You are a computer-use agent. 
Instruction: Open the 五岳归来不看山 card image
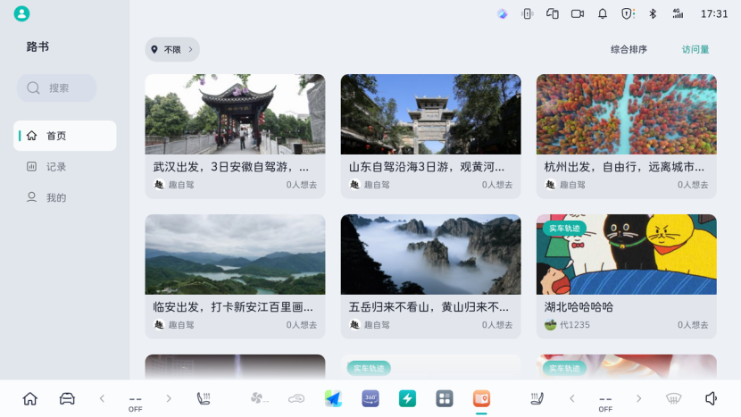point(430,254)
